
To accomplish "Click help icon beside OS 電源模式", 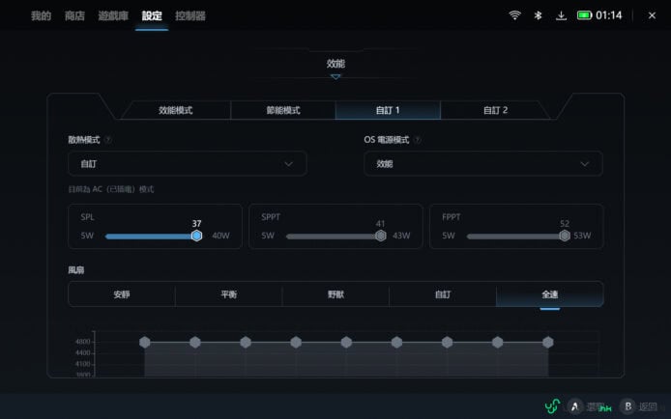I will (x=418, y=139).
